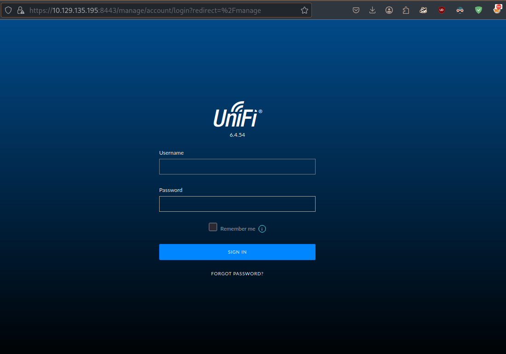Bookmark this page with the star icon

[304, 10]
